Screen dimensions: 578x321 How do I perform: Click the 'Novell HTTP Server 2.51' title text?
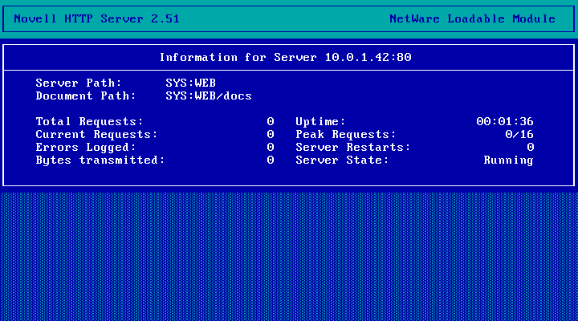click(96, 18)
